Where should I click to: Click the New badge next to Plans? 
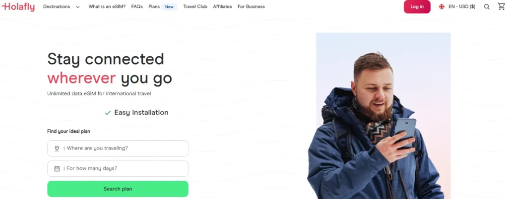coord(169,7)
